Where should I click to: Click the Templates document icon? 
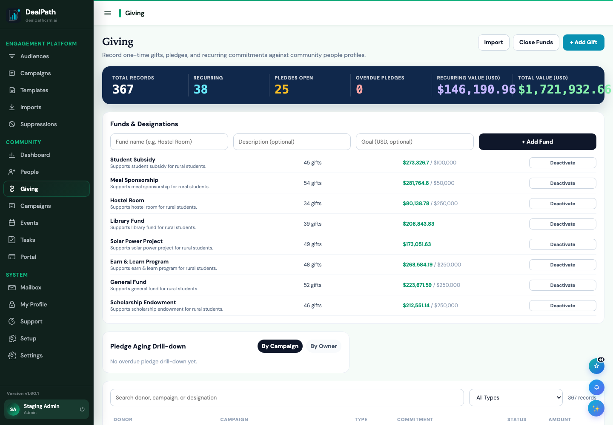[x=12, y=90]
